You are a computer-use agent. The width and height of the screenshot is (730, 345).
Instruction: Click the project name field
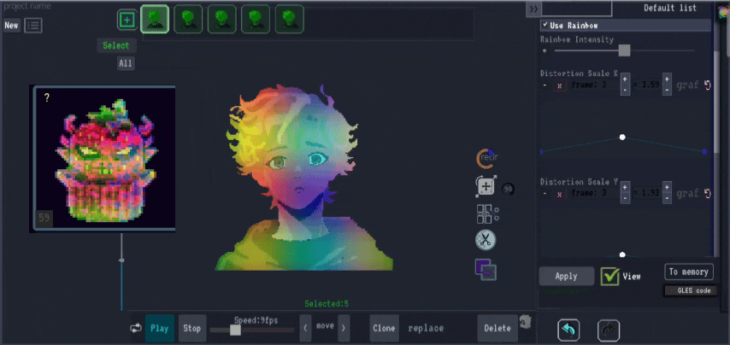coord(27,6)
